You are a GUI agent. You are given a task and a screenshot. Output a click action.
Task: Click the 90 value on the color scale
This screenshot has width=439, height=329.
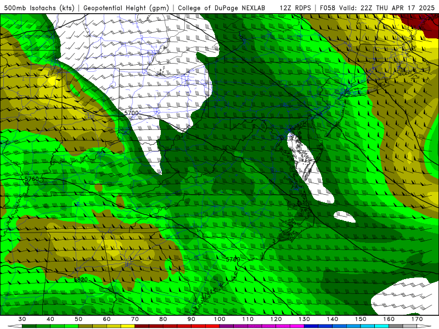tap(191, 319)
